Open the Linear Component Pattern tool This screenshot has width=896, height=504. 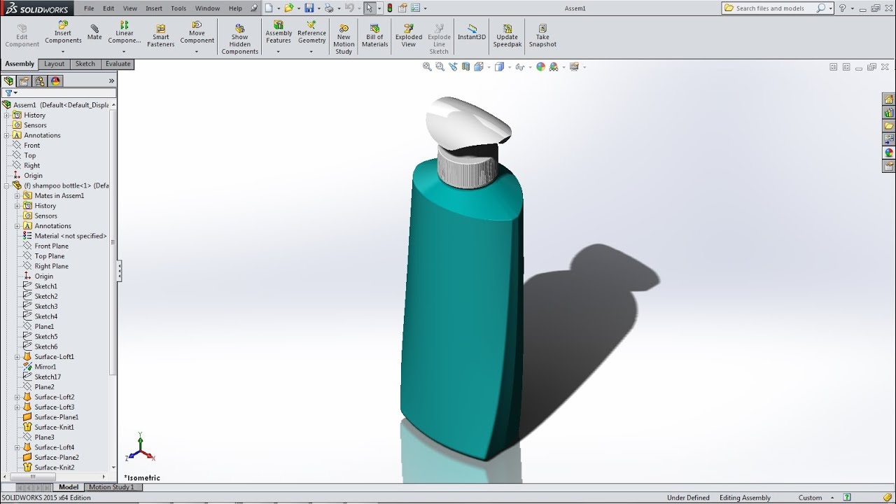(x=125, y=32)
